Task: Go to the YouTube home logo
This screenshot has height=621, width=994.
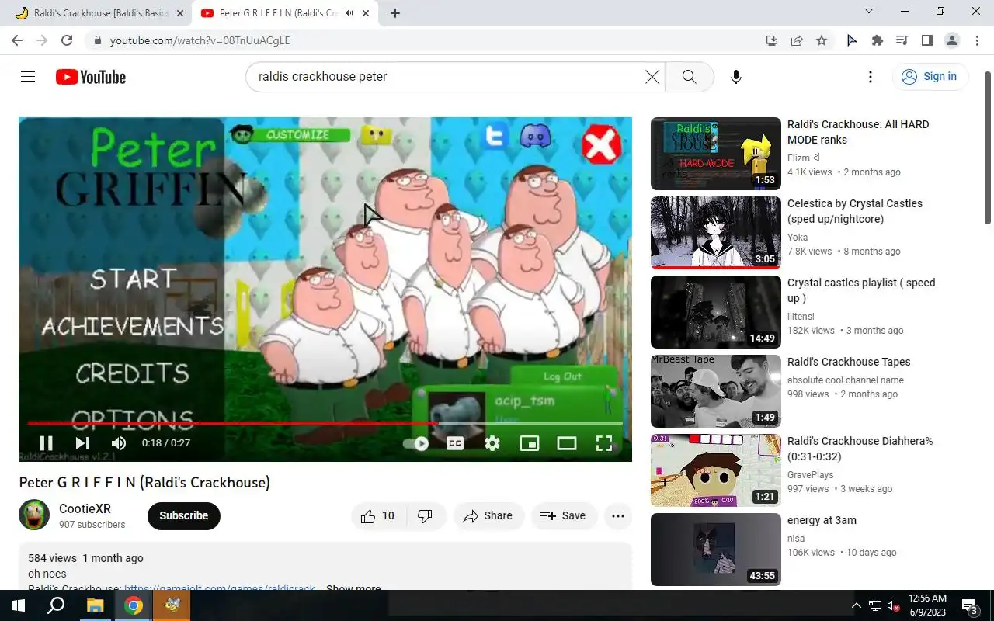Action: pos(91,77)
